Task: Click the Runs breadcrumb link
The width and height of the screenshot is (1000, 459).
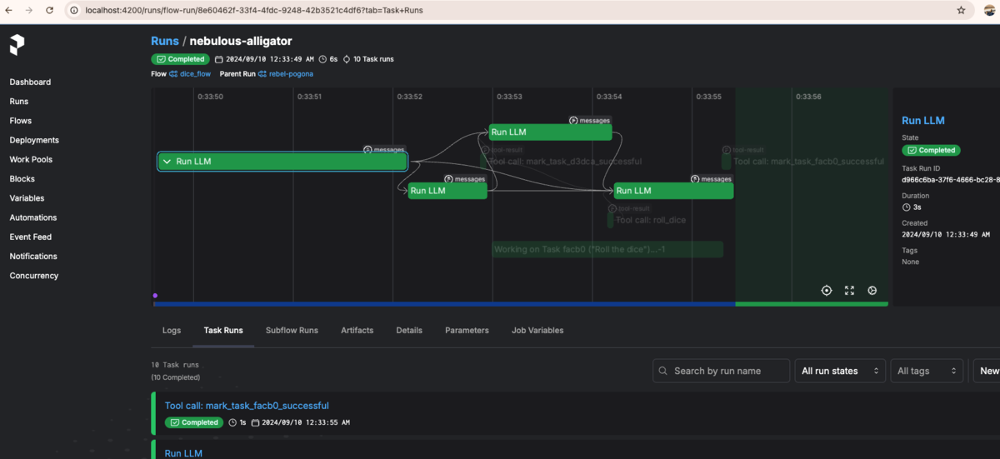Action: click(x=165, y=41)
